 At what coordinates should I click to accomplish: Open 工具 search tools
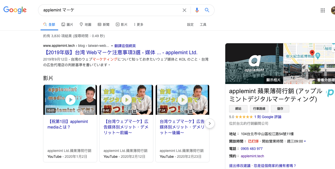point(203,24)
